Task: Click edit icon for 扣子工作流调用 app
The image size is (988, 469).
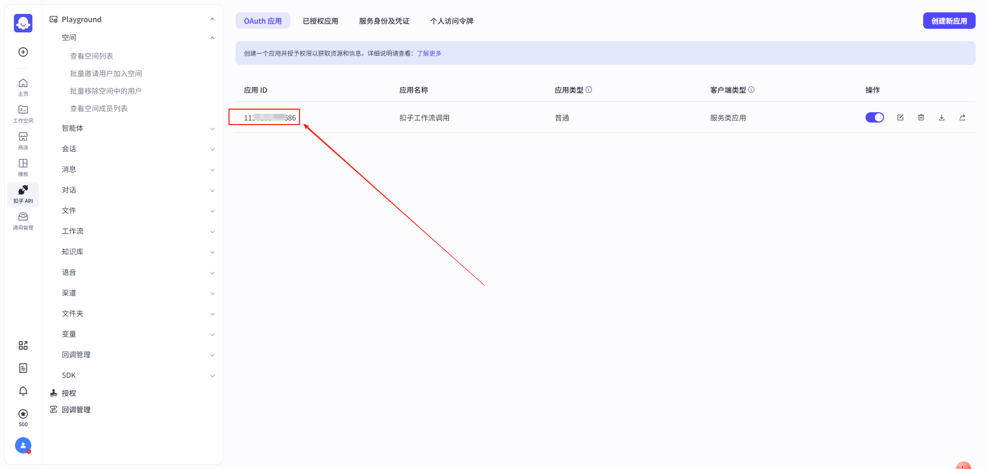Action: point(901,117)
